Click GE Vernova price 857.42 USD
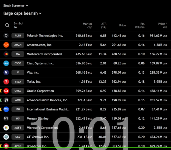This screenshot has height=150, width=171. [119, 137]
